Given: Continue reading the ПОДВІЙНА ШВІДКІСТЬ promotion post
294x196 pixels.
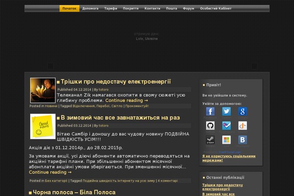Looking at the screenshot, I should point(50,172).
